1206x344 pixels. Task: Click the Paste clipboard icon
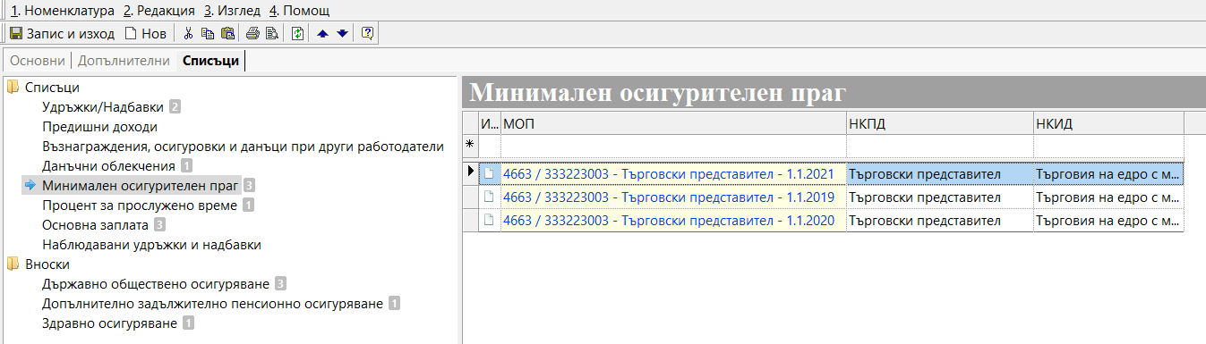[x=227, y=34]
